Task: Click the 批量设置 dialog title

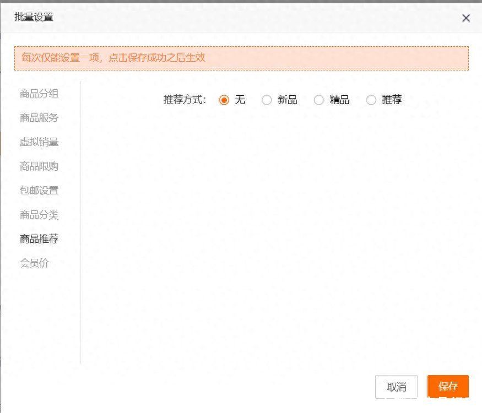Action: [34, 17]
